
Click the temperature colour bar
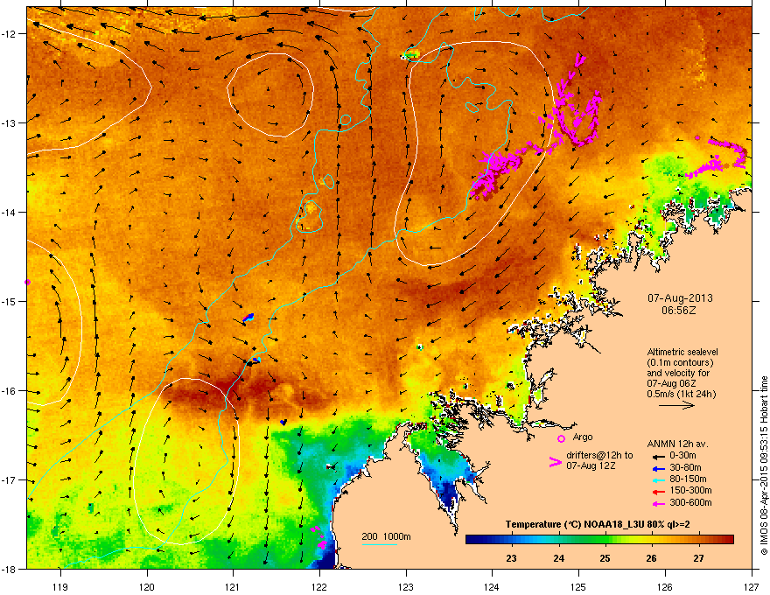(x=599, y=540)
